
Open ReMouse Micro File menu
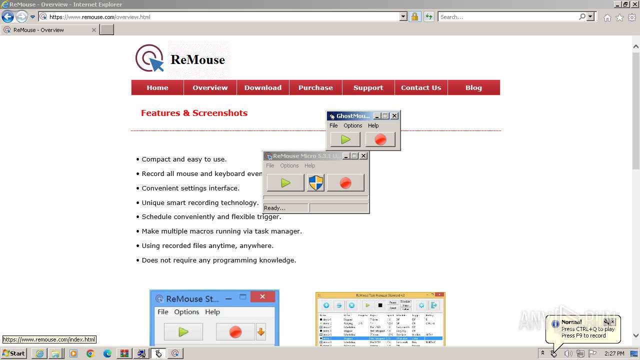tap(270, 165)
